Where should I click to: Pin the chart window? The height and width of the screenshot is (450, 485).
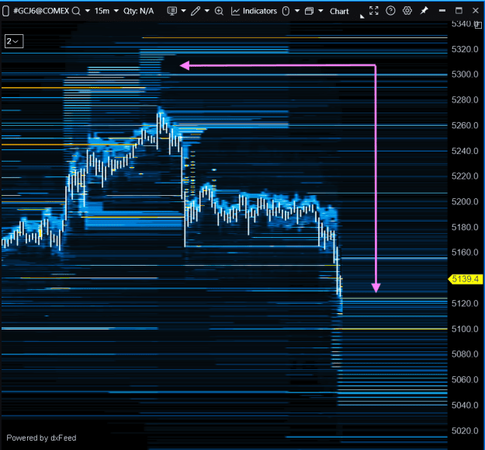[424, 11]
